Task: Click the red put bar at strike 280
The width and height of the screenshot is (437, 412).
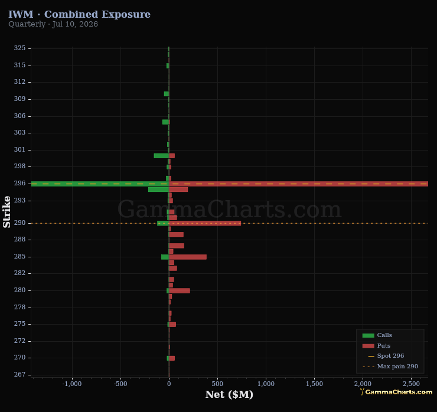Action: (x=180, y=291)
